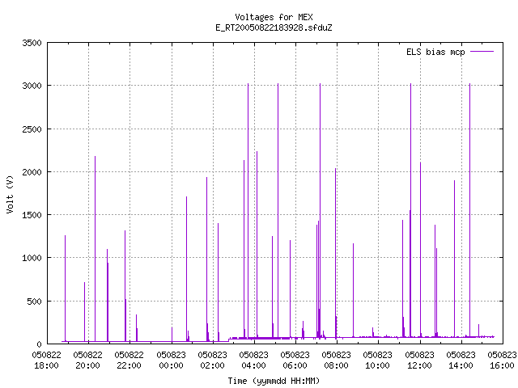Image resolution: width=518 pixels, height=388 pixels.
Task: Click the 1500 y-axis tick label
Action: point(32,215)
